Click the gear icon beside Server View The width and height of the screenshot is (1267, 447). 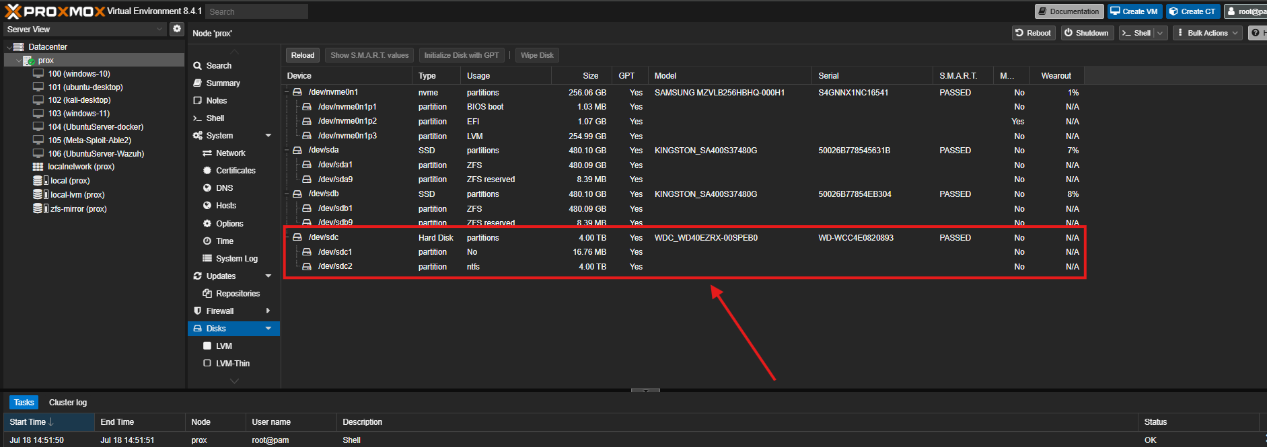(177, 29)
